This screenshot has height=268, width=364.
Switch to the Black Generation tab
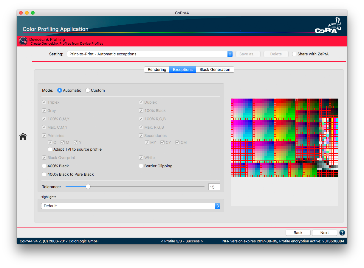(215, 69)
